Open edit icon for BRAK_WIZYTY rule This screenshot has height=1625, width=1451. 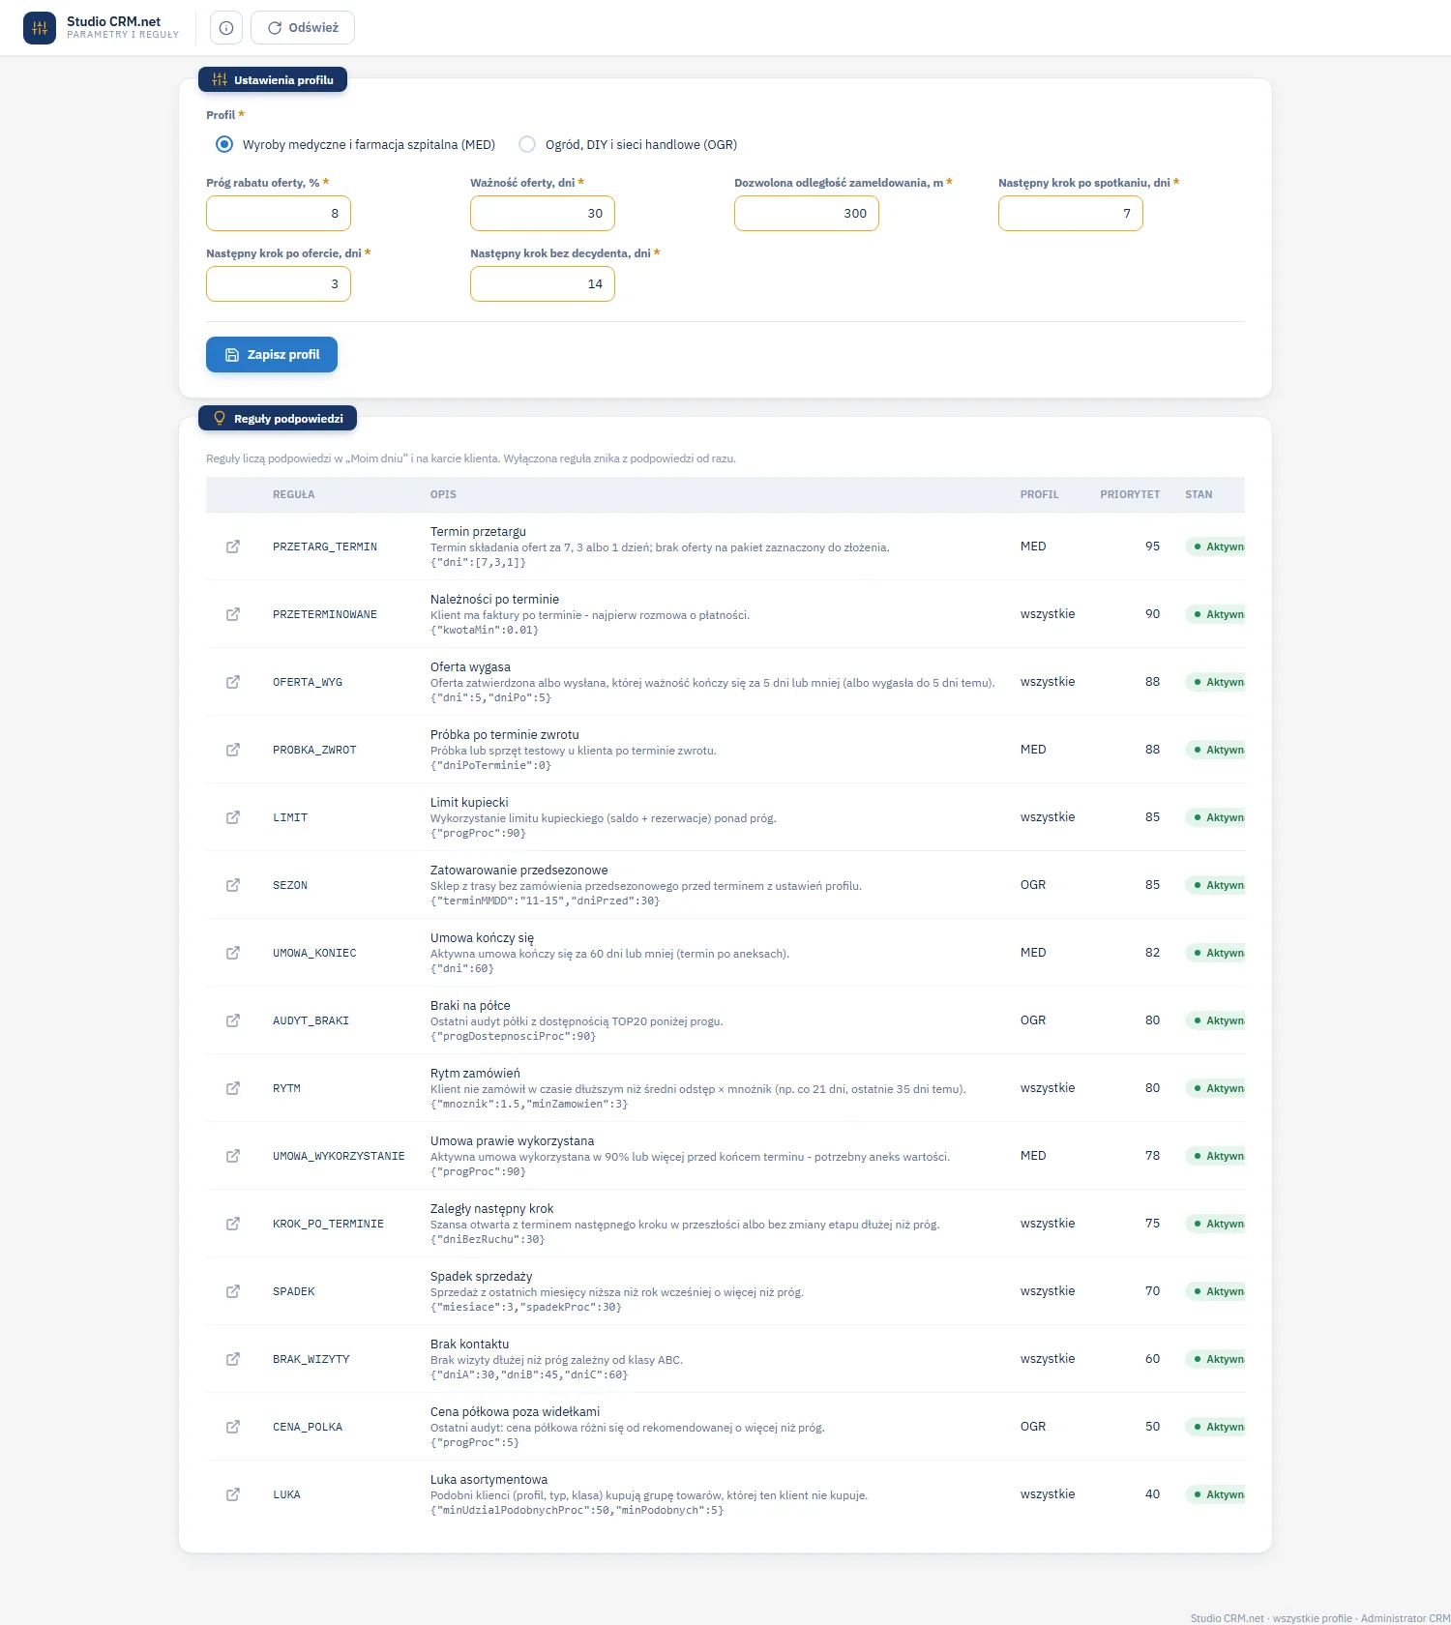pos(233,1359)
